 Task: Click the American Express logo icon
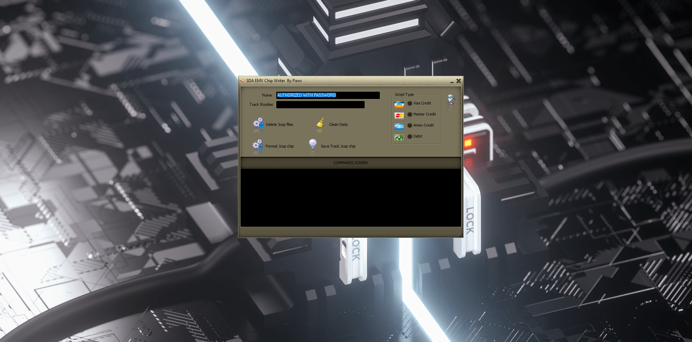coord(399,127)
